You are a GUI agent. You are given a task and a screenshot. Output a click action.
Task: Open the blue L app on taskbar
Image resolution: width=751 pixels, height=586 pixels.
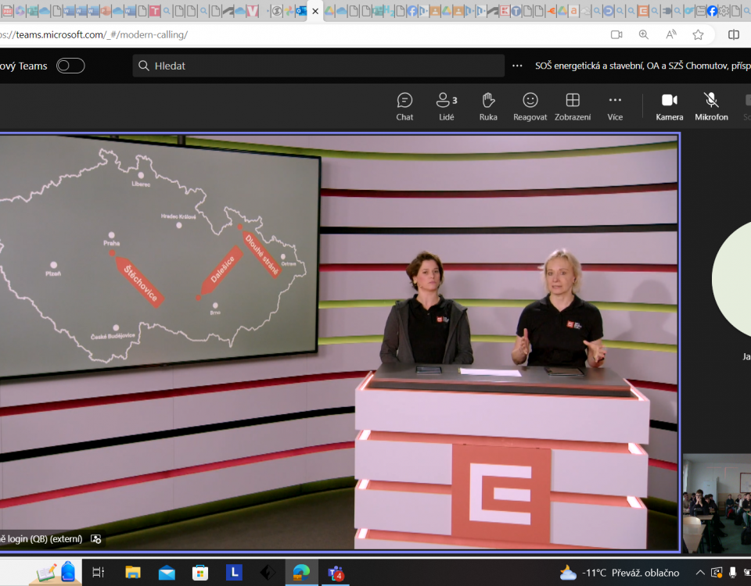coord(234,572)
